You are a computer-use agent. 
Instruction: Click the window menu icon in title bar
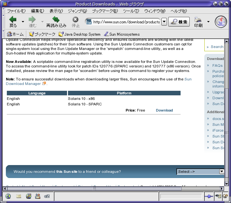[x=5, y=4]
